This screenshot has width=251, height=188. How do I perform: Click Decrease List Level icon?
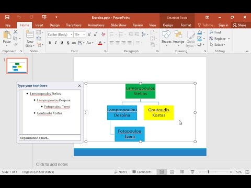pos(131,34)
